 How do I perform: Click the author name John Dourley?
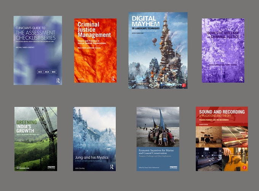pyautogui.click(x=80, y=169)
